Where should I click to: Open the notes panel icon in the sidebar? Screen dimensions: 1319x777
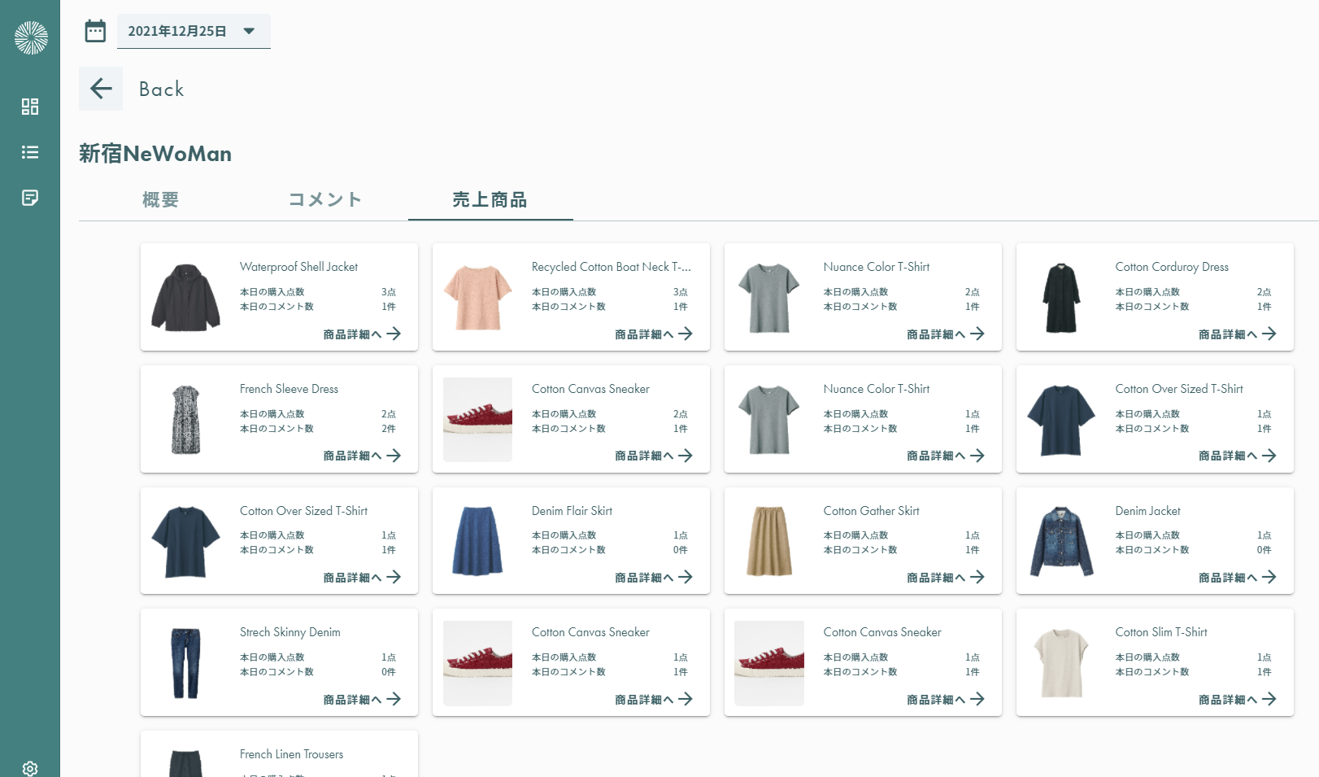click(x=29, y=198)
